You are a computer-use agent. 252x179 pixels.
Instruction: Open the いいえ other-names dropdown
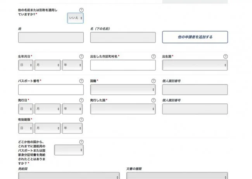click(75, 18)
